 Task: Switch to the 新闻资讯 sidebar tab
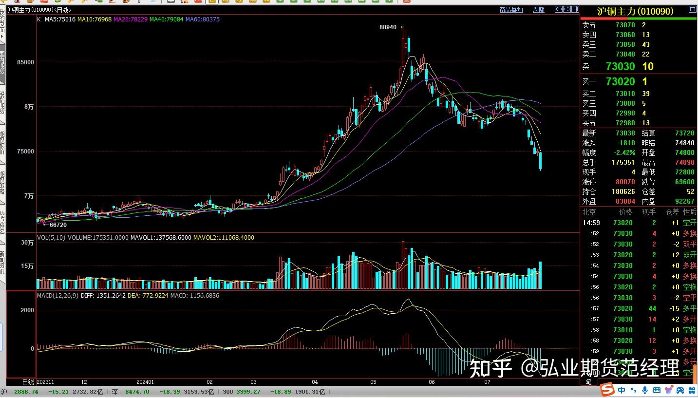point(3,262)
